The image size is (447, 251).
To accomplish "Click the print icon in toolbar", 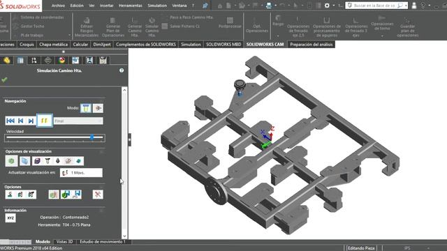I will [x=268, y=6].
